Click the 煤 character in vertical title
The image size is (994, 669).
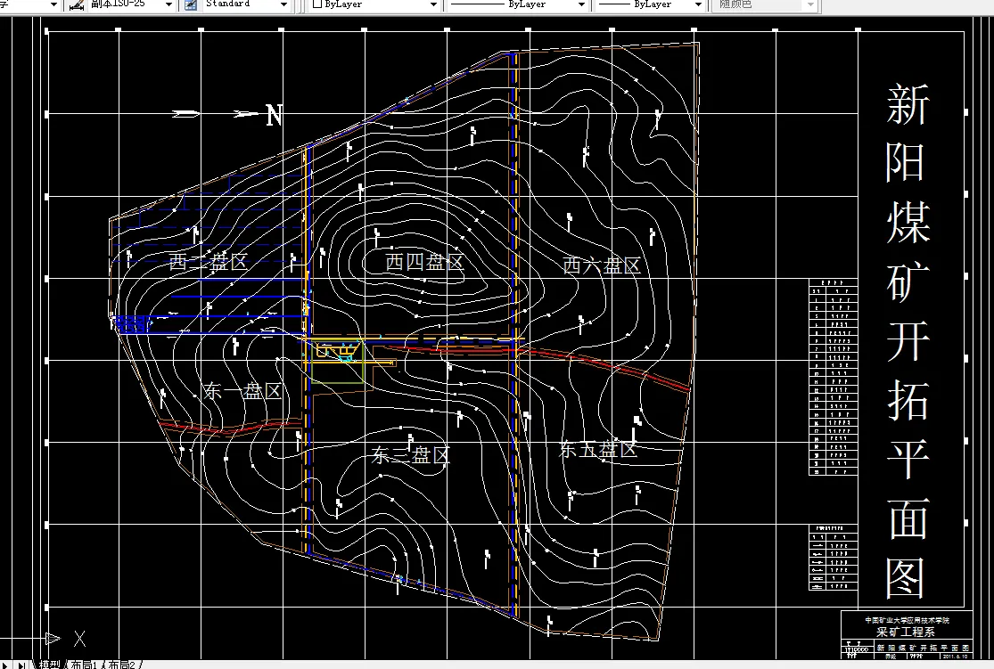908,223
